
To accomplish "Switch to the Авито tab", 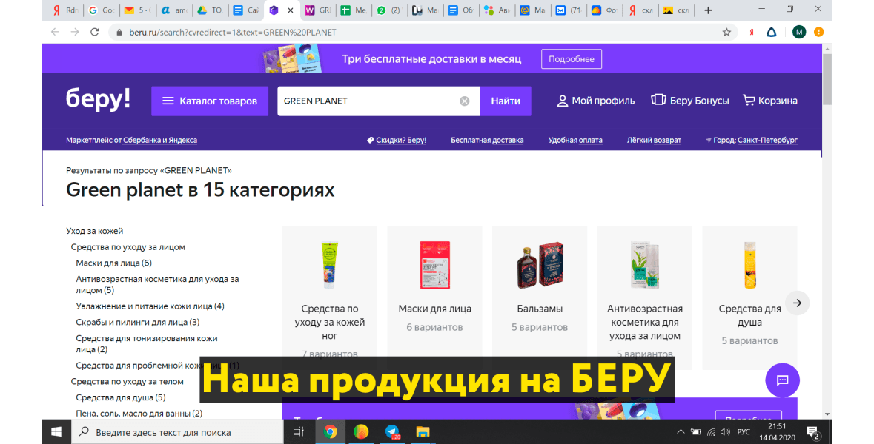I will [x=497, y=10].
